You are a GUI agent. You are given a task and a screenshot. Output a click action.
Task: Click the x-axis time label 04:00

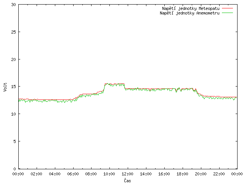55,174
